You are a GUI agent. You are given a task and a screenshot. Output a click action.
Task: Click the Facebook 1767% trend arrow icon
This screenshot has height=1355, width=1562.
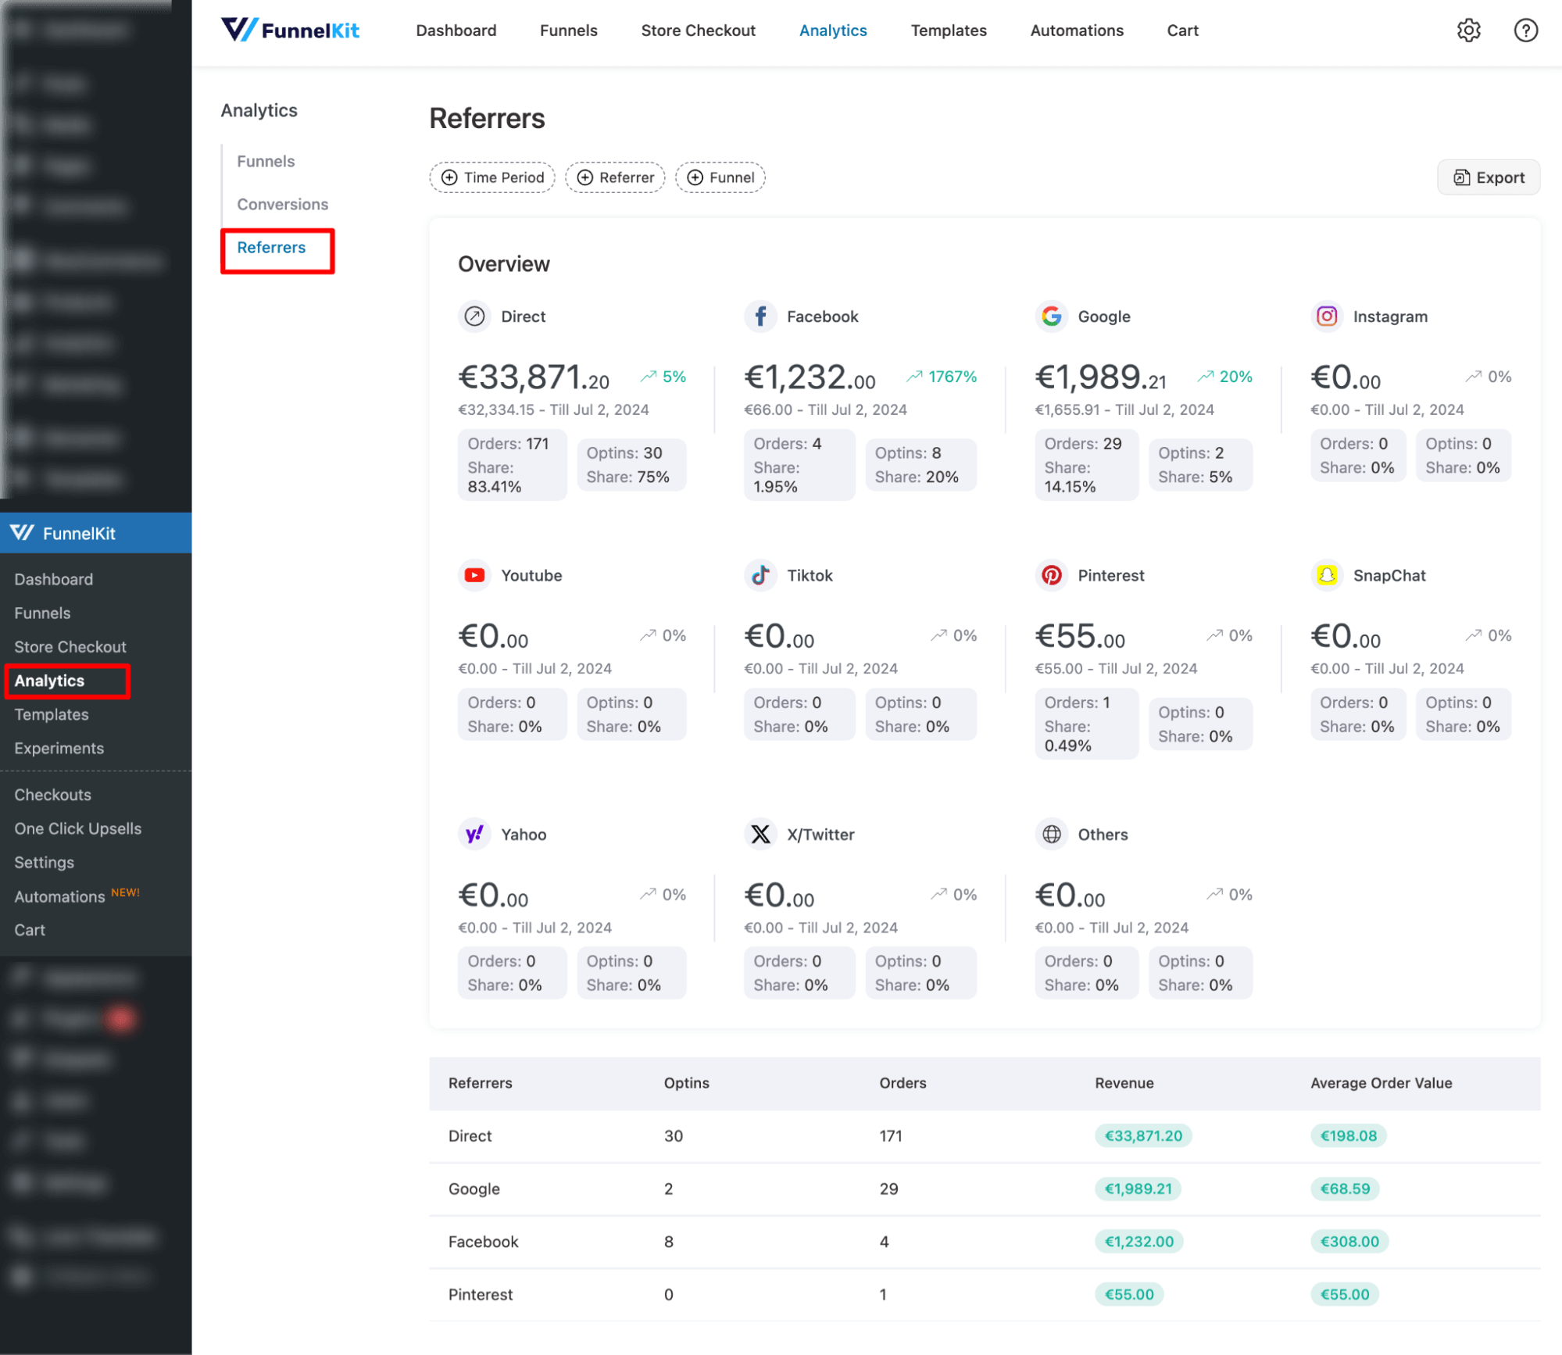(914, 377)
